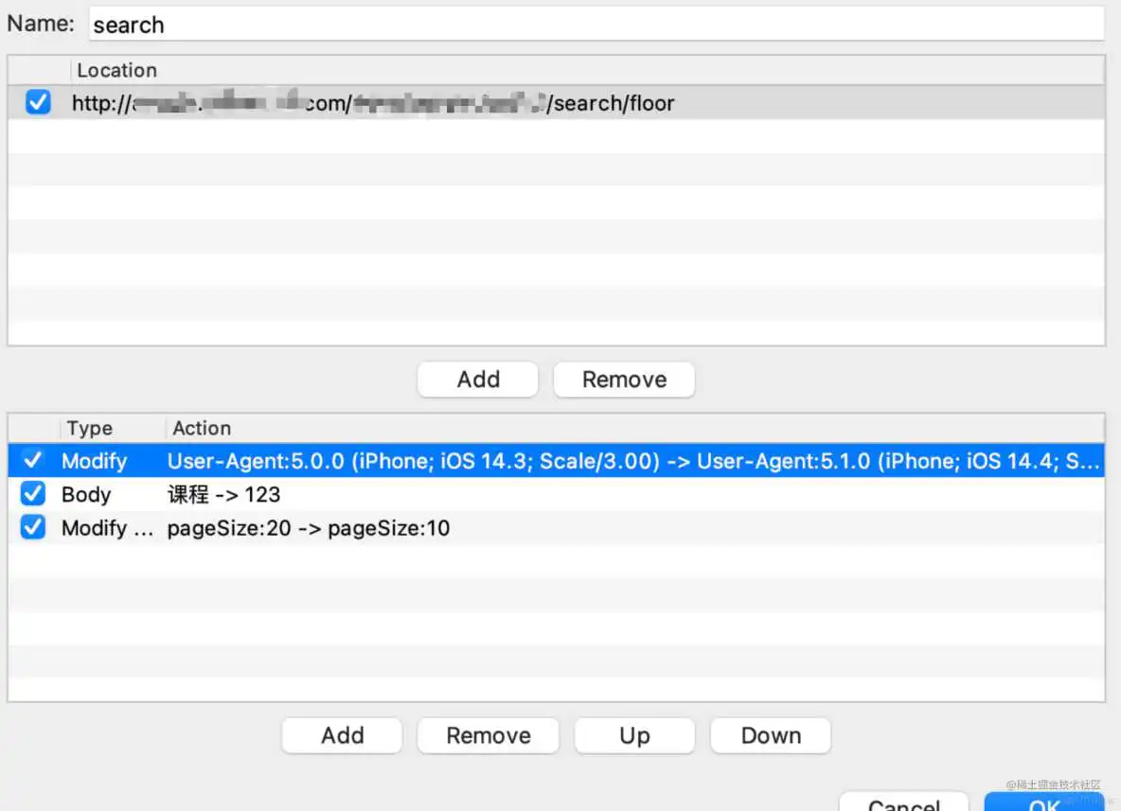
Task: Disable the User-Agent Modify rule checkbox
Action: (x=33, y=461)
